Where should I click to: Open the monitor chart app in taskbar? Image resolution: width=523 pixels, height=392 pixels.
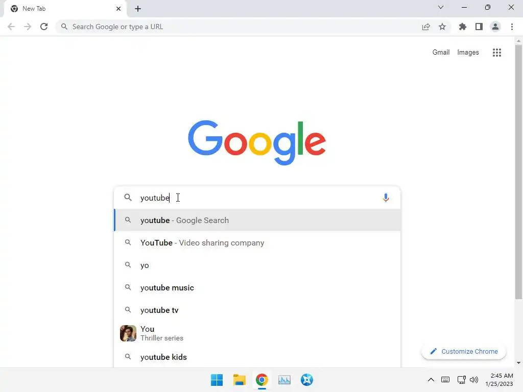pyautogui.click(x=284, y=380)
